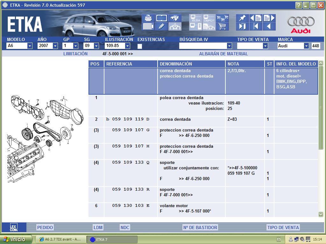Open the AÑO dropdown arrow
The image size is (326, 244).
click(x=55, y=46)
